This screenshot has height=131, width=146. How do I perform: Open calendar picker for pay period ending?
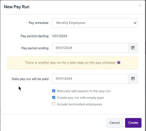[133, 48]
